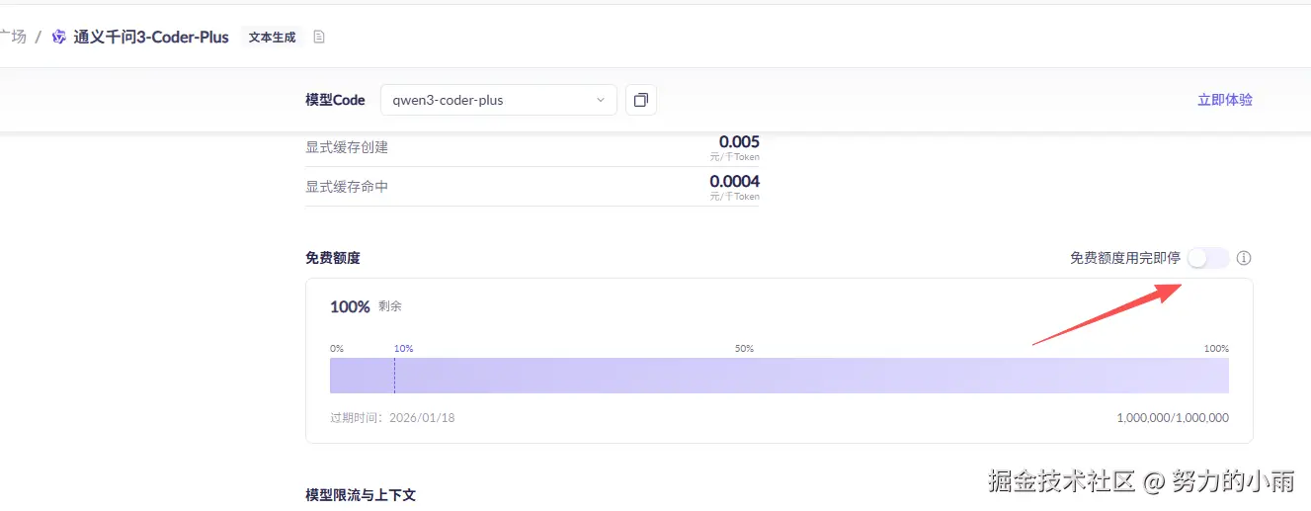
Task: Go back to 广场 breadcrumb
Action: click(13, 38)
